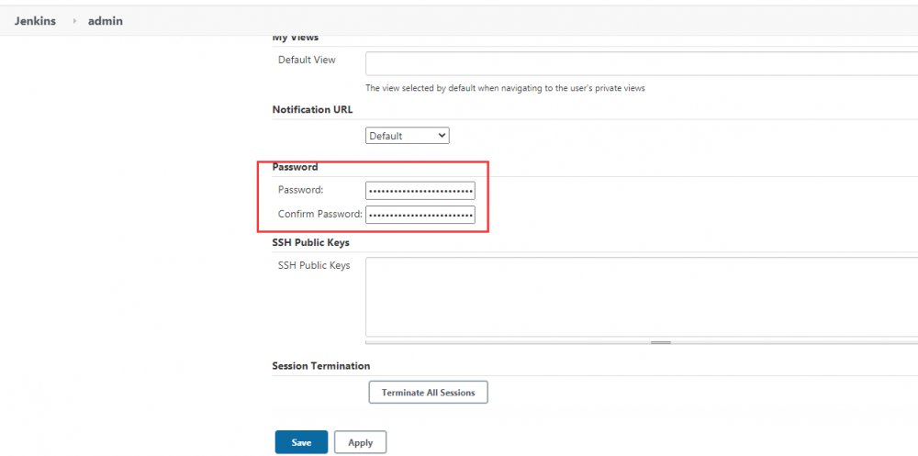Click the Apply button
Viewport: 918px width, 456px height.
click(360, 442)
